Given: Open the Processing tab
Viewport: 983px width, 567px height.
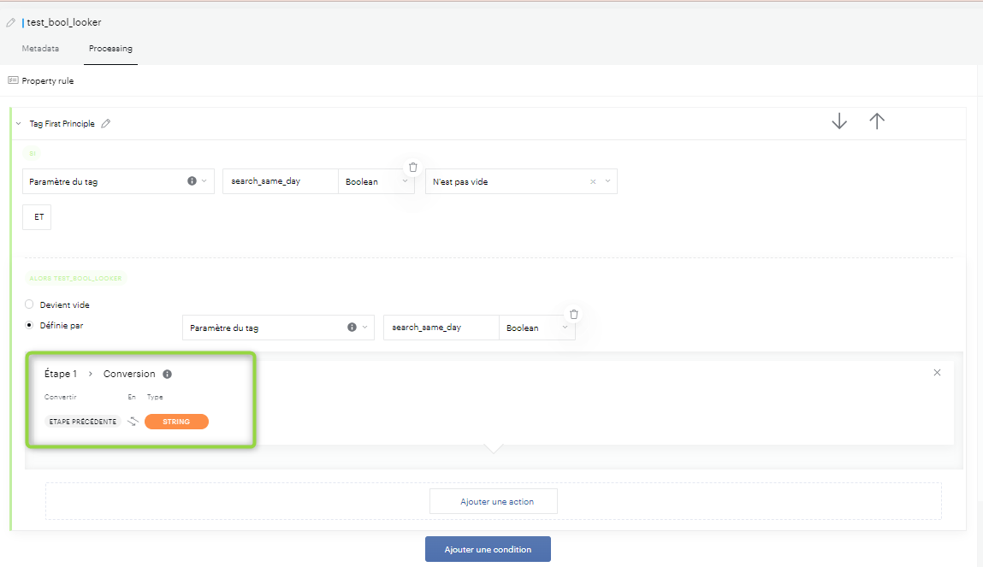Looking at the screenshot, I should click(110, 49).
